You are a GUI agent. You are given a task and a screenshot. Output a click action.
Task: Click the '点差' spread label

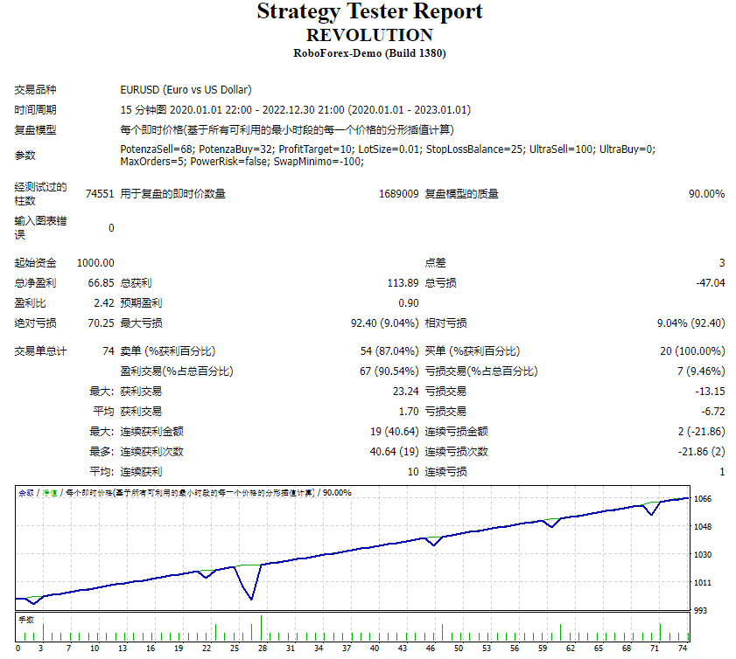click(x=435, y=262)
